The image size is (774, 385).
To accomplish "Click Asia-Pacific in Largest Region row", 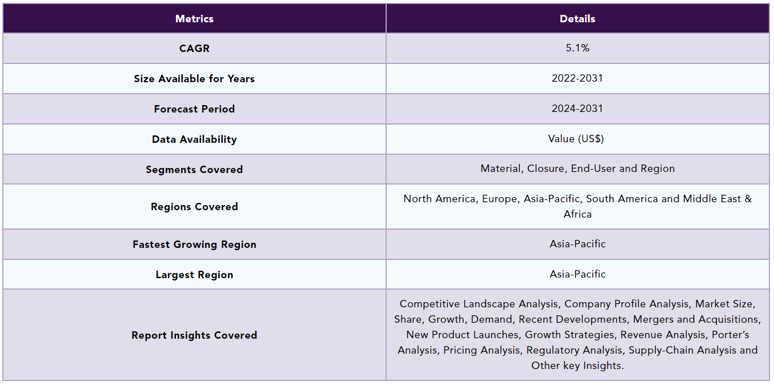I will (x=577, y=274).
